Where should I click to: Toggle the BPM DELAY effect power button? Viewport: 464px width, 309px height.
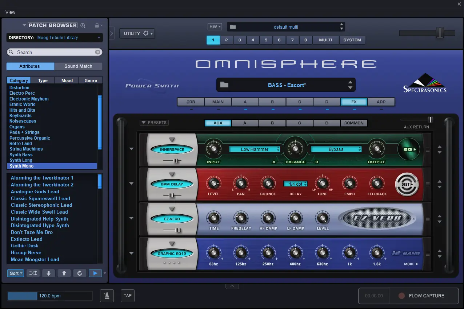pos(172,184)
